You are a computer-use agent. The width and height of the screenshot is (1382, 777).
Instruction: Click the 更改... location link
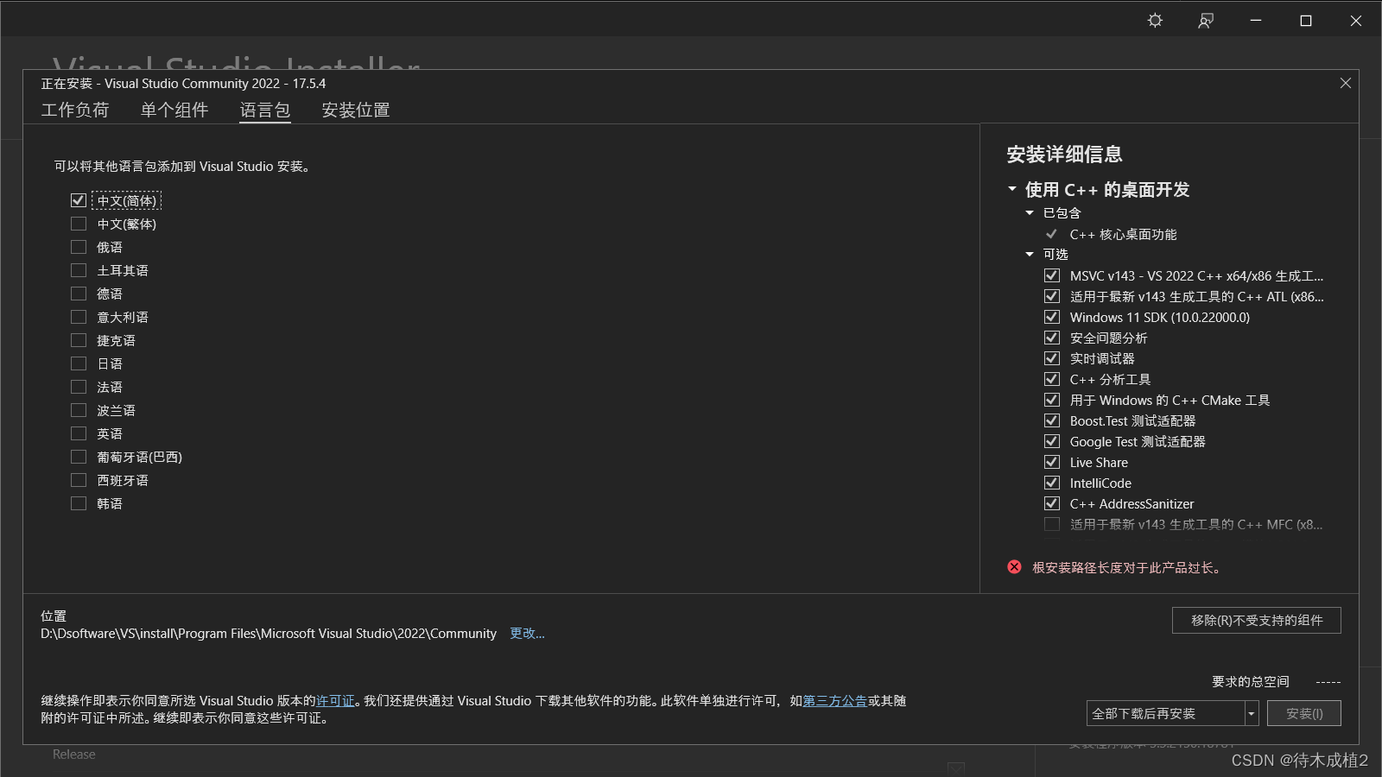pos(527,634)
